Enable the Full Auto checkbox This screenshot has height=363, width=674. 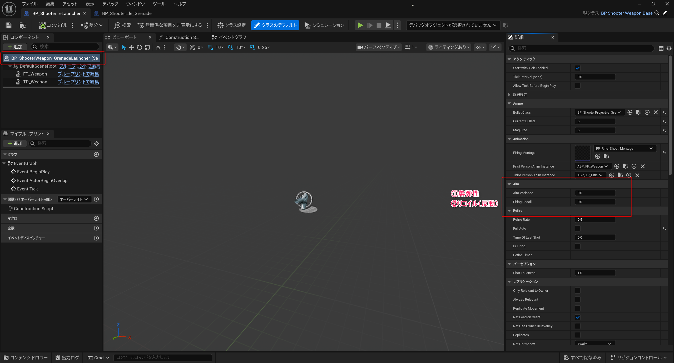pyautogui.click(x=577, y=228)
